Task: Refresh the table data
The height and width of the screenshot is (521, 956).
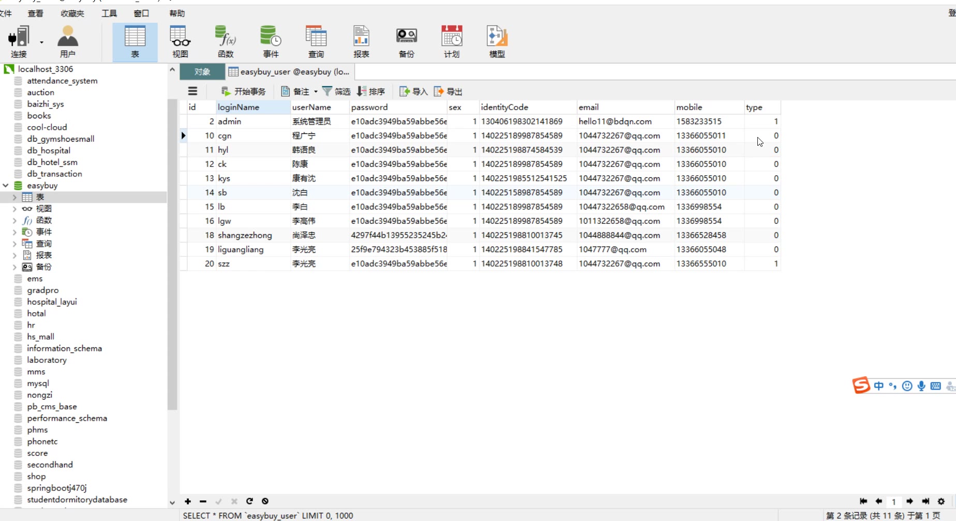Action: 249,501
